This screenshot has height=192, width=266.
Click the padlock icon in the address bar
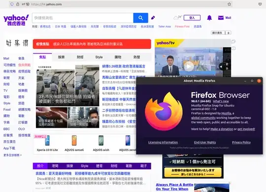(x=18, y=4)
